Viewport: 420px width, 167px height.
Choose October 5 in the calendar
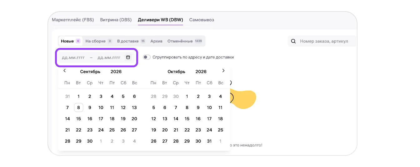tap(153, 107)
